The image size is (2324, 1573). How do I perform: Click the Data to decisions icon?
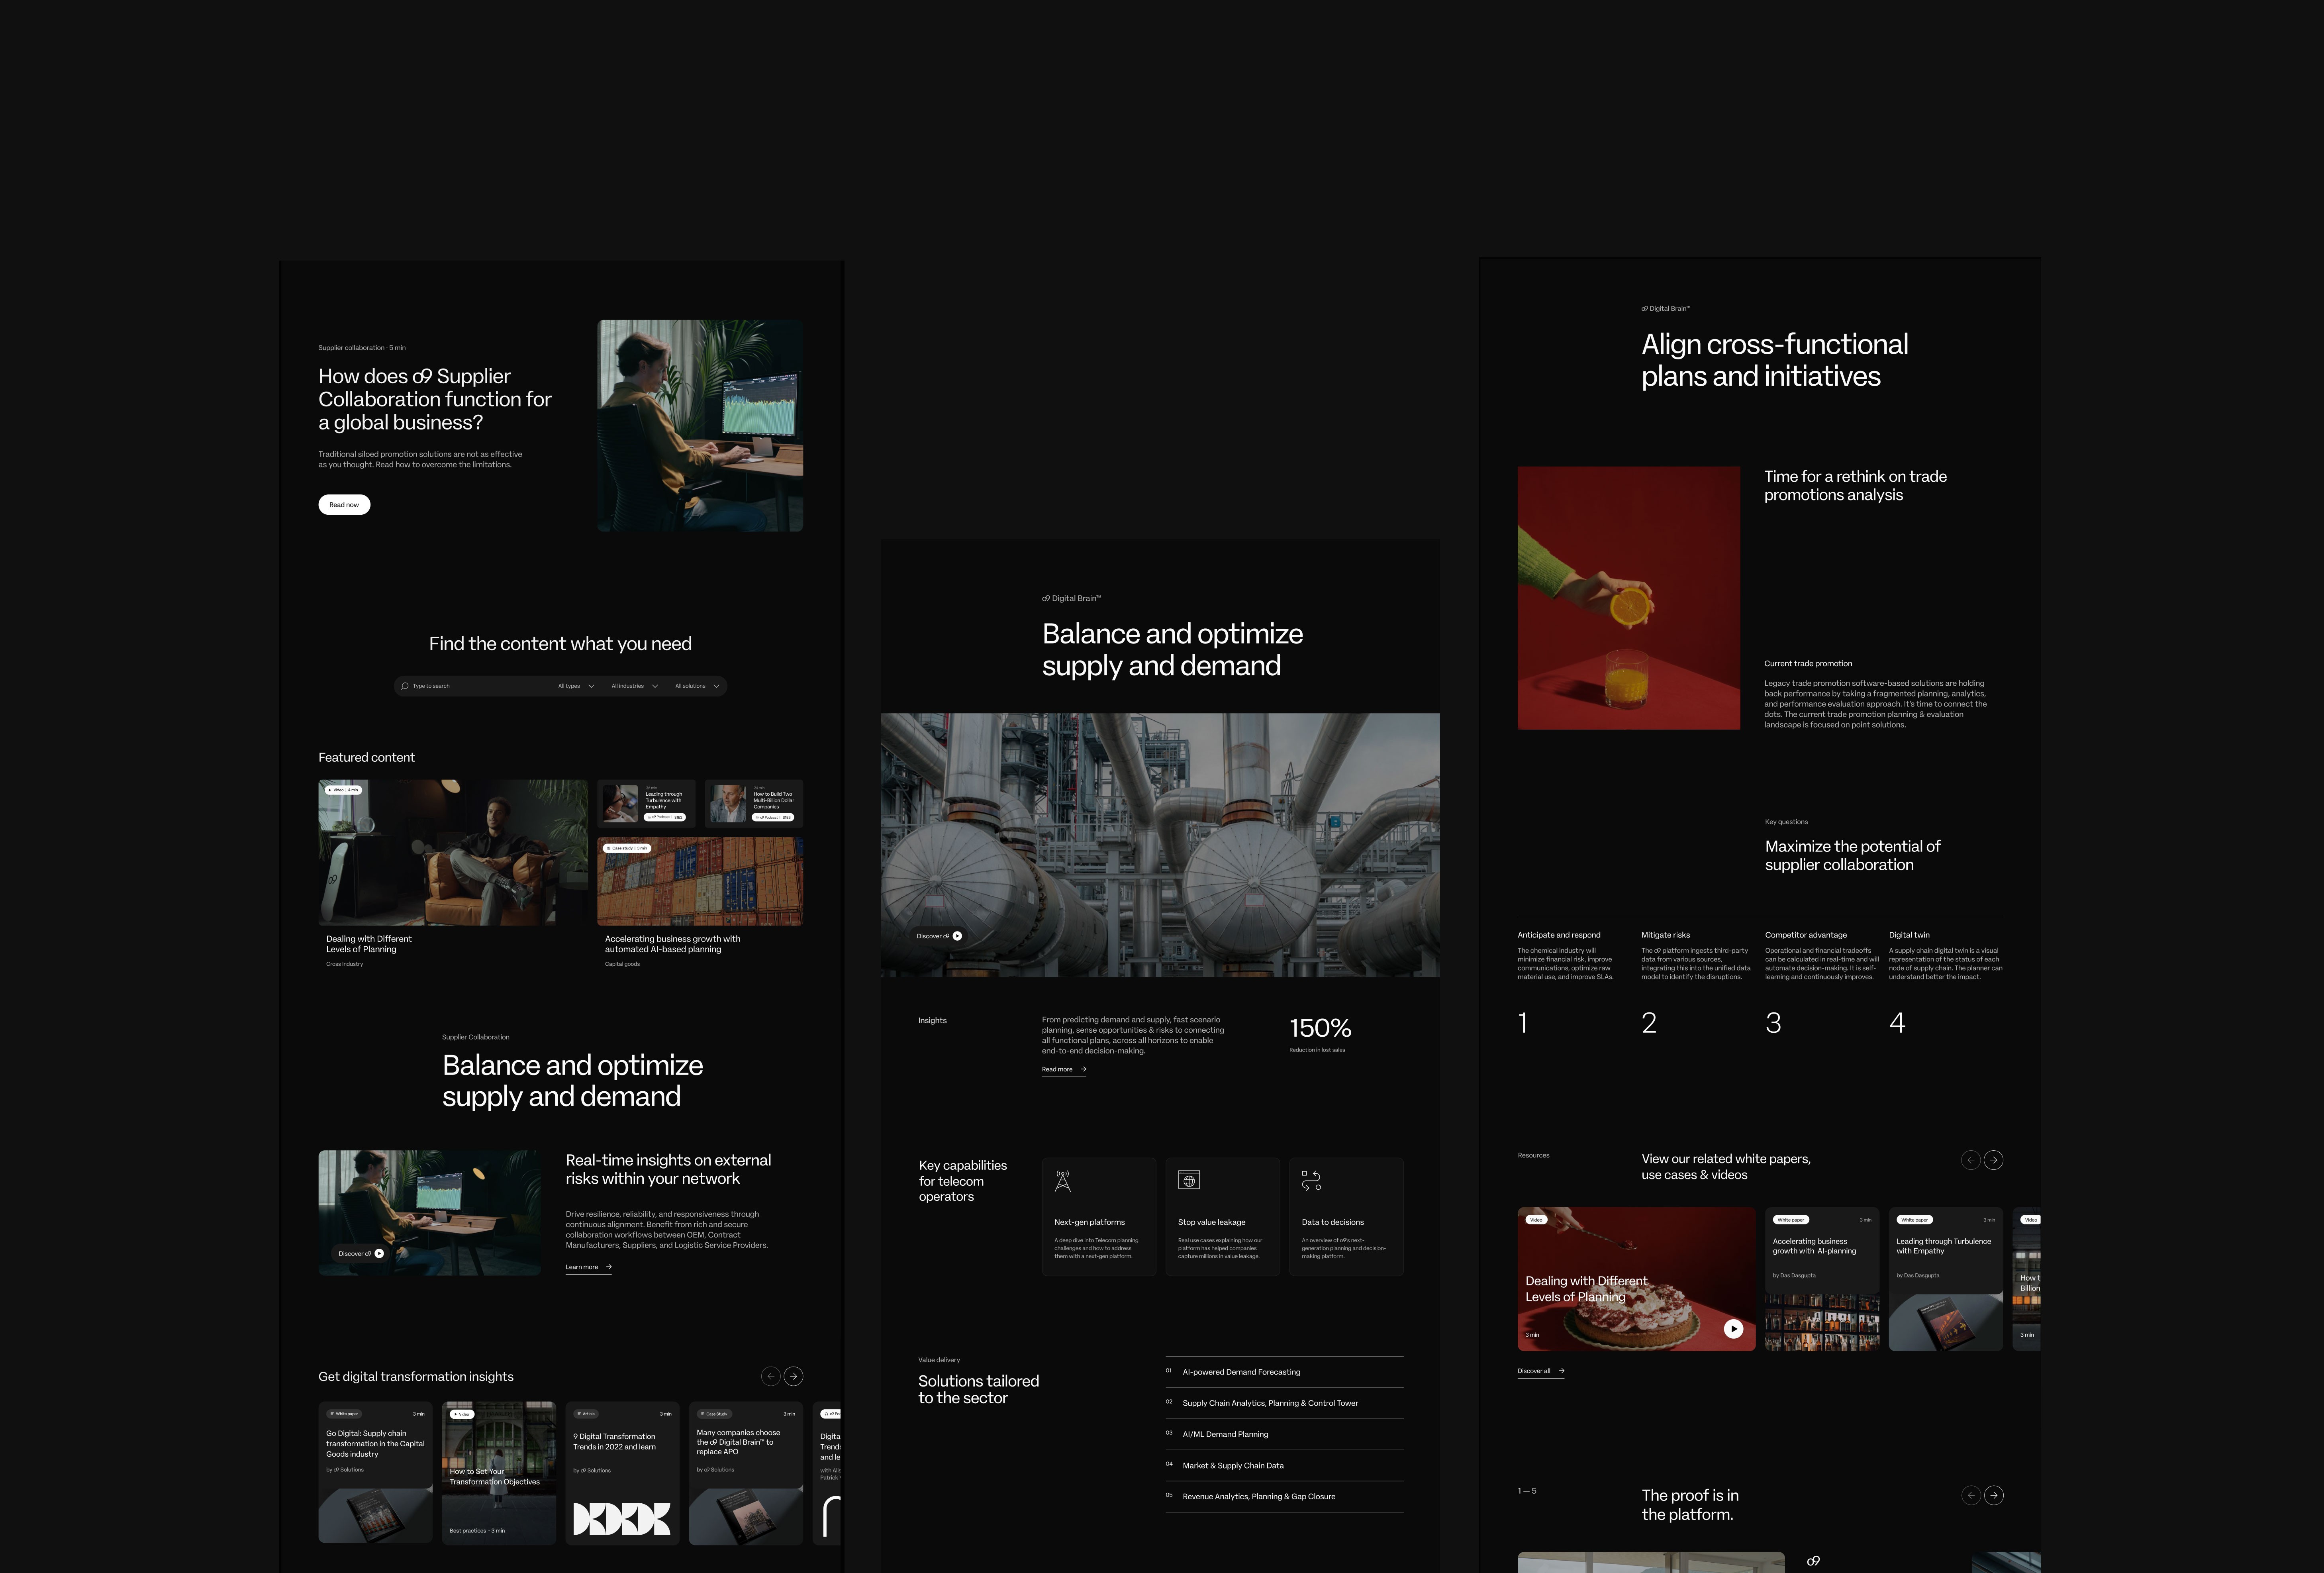click(1311, 1181)
